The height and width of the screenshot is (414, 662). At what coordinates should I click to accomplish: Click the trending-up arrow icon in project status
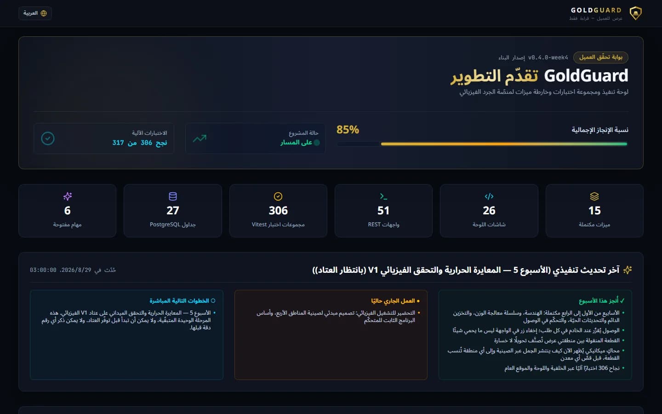coord(200,138)
